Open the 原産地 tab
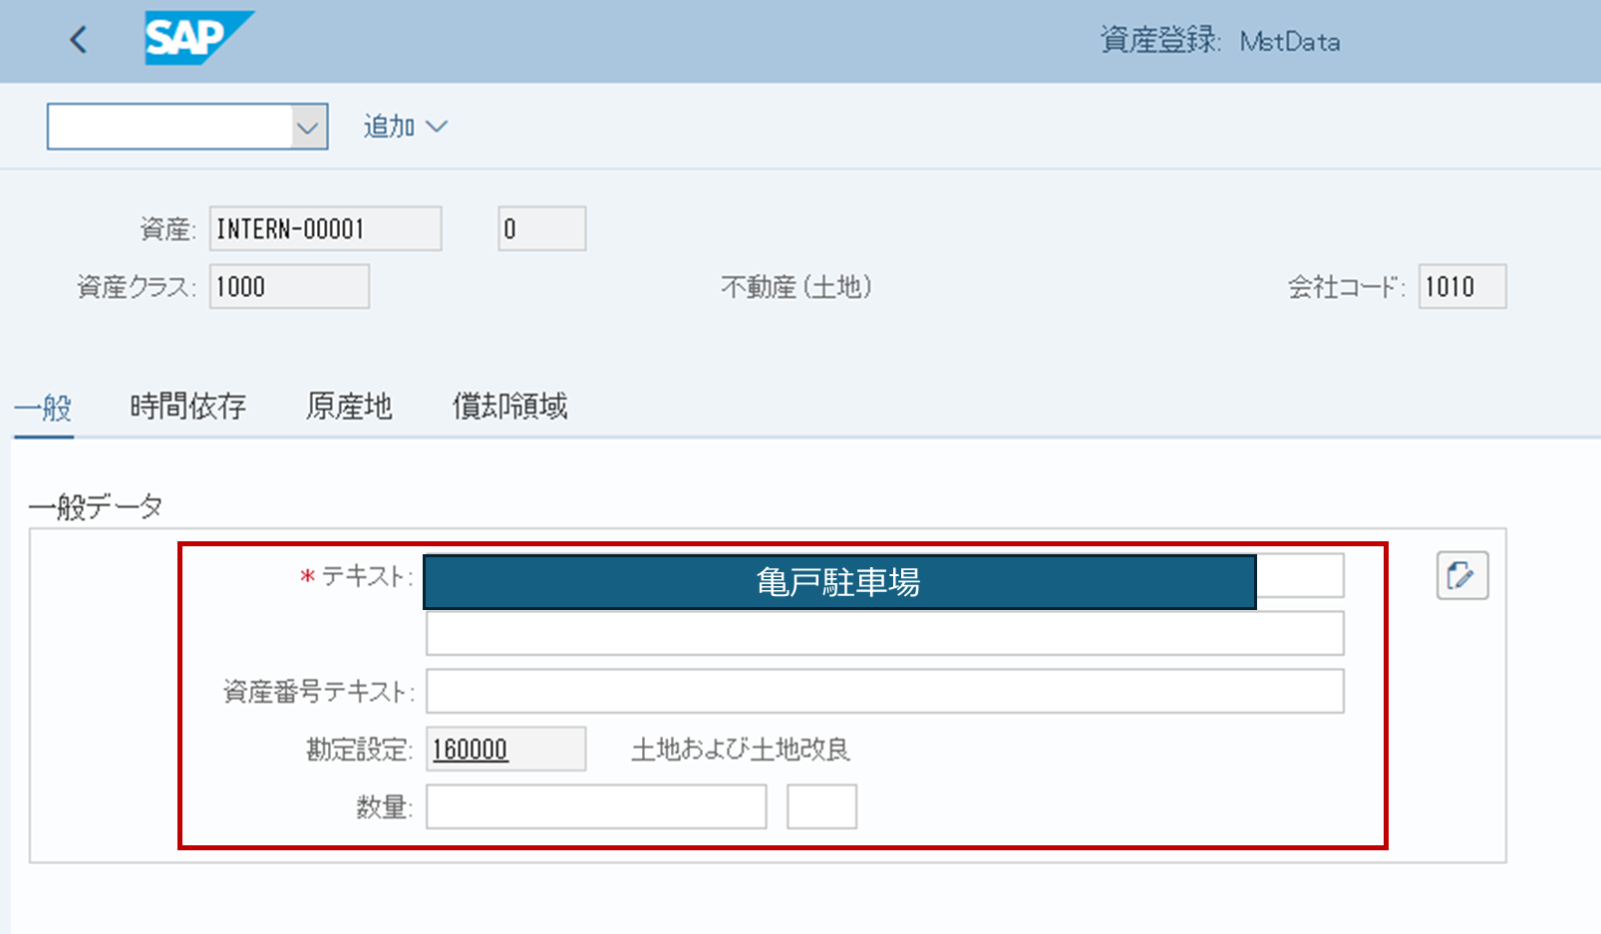Screen dimensions: 1601x934 [349, 407]
